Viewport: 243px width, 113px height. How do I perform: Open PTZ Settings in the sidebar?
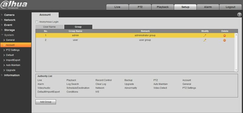tap(13, 50)
